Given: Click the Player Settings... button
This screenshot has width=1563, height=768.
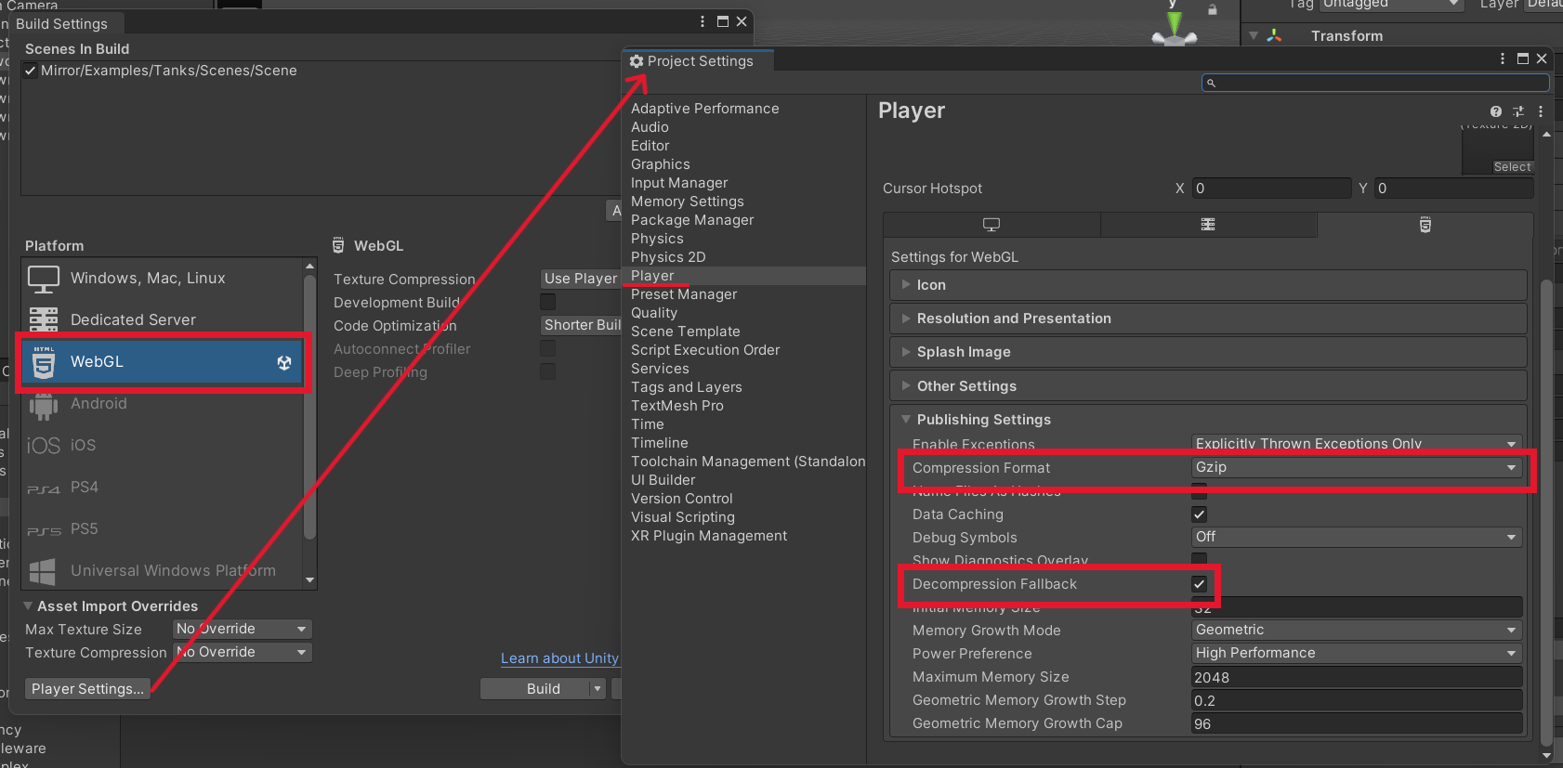Looking at the screenshot, I should point(87,689).
